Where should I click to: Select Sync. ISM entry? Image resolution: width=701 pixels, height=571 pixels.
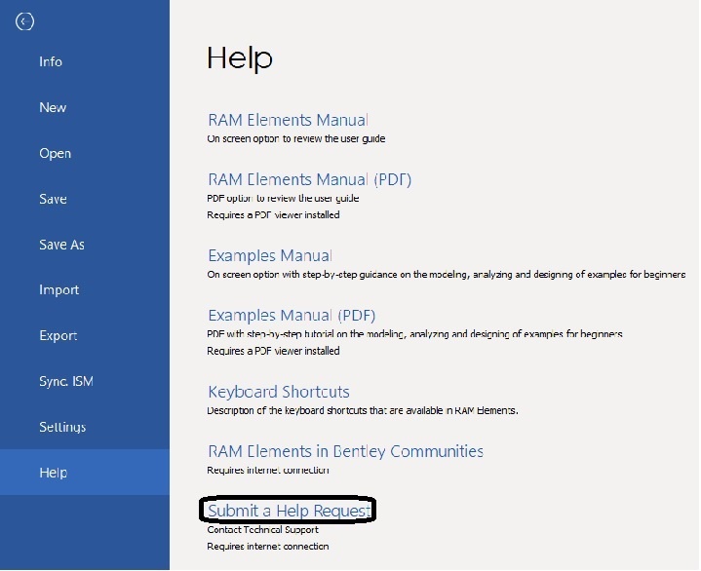point(66,381)
